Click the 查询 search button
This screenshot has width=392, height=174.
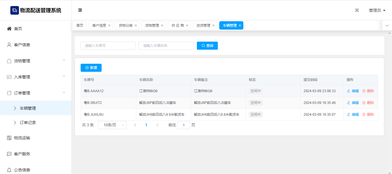coord(207,46)
